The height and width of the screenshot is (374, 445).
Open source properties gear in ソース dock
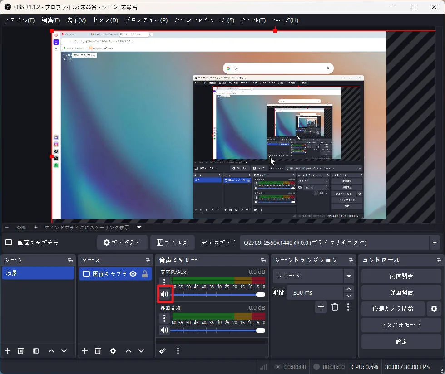coord(113,351)
